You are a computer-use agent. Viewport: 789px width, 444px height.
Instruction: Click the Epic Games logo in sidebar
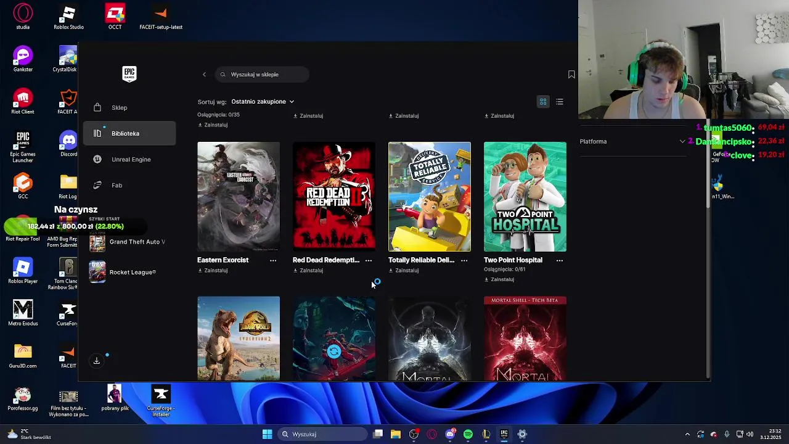[x=129, y=74]
